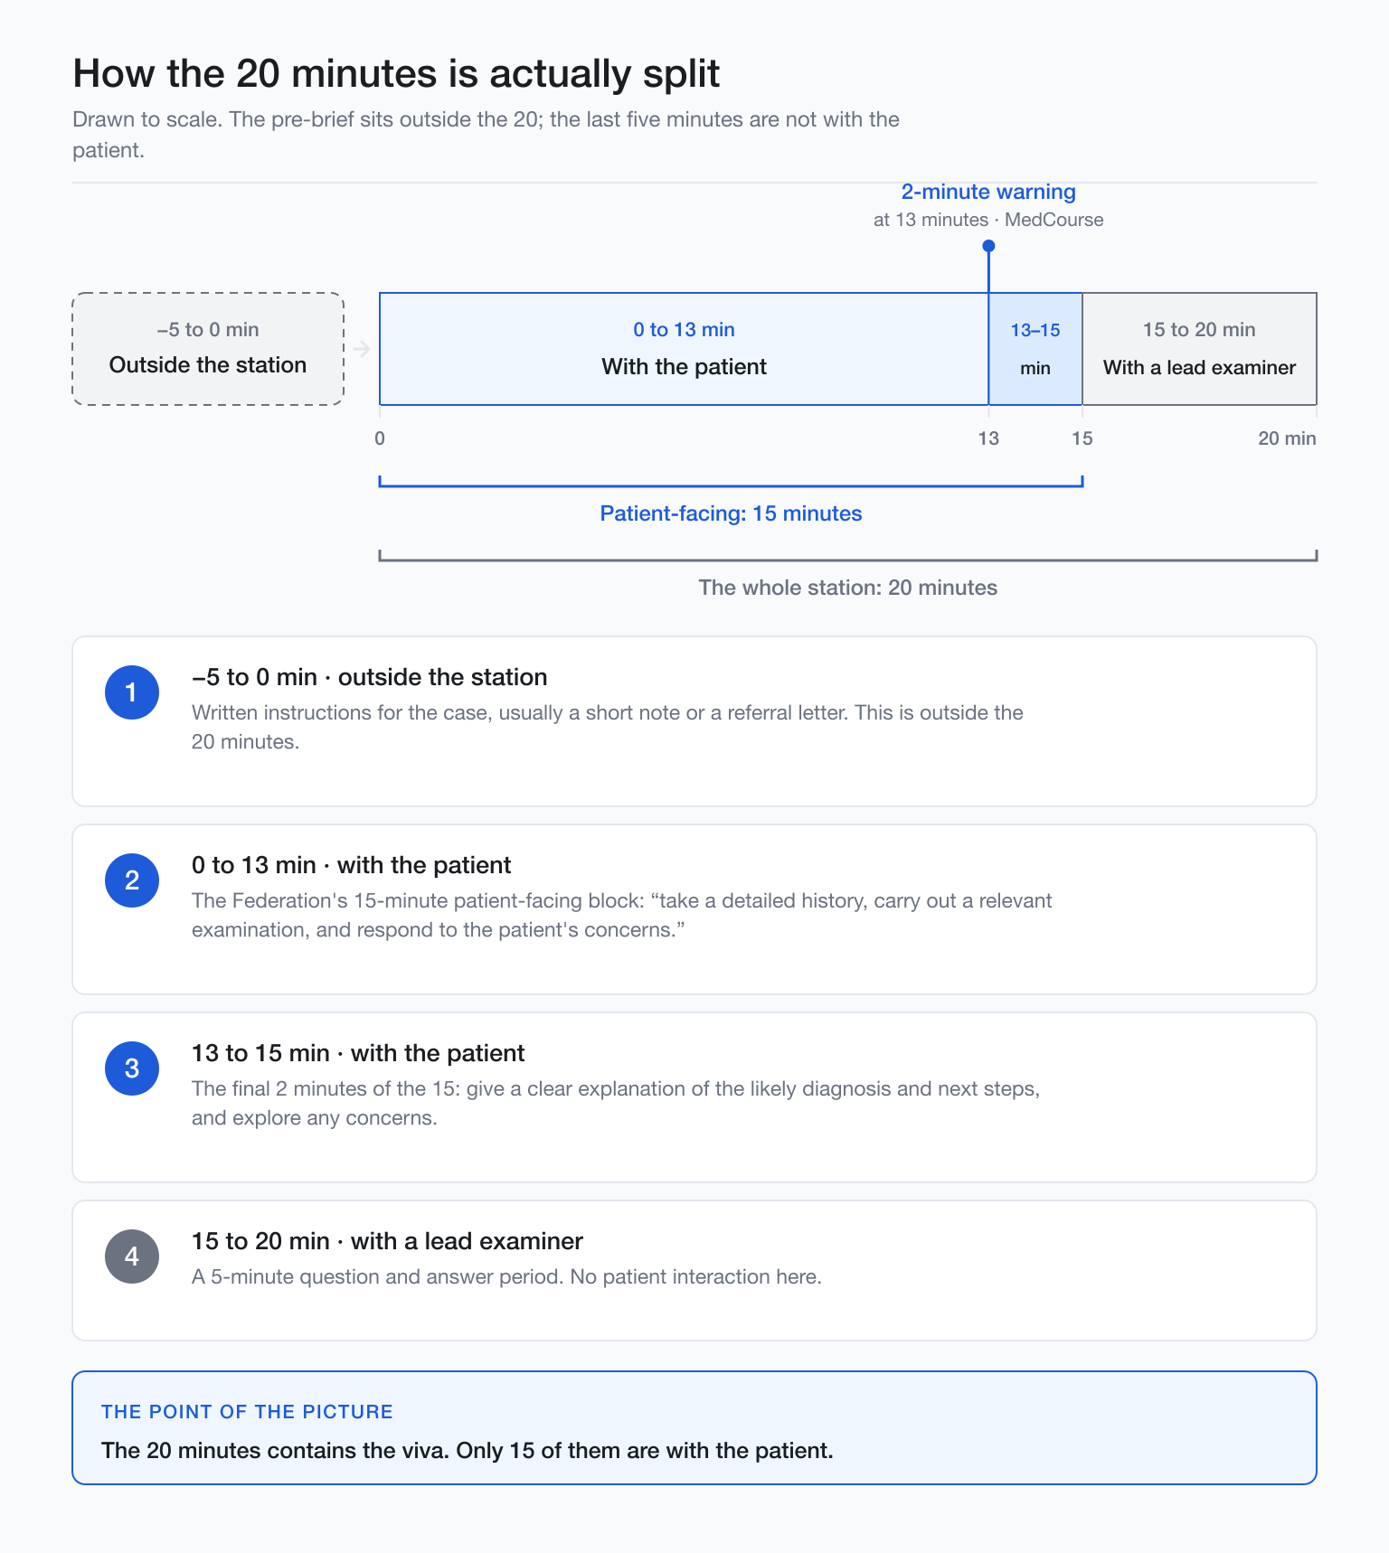Click the '0' axis tick label
Screen dimensions: 1389x1553
coord(380,438)
